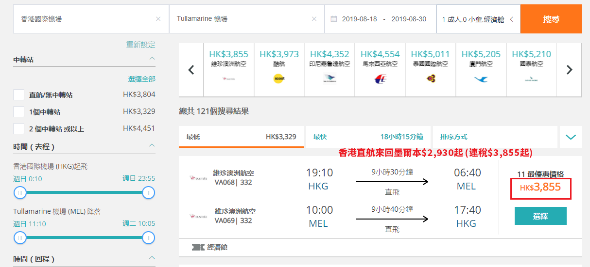590x267 pixels.
Task: Collapse the 時間 ( 回程 ) filter section
Action: click(x=152, y=258)
